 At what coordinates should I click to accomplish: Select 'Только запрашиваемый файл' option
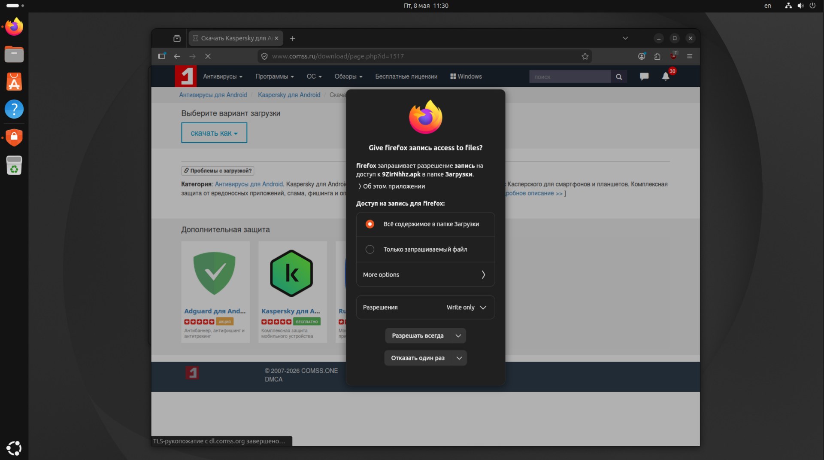click(425, 250)
